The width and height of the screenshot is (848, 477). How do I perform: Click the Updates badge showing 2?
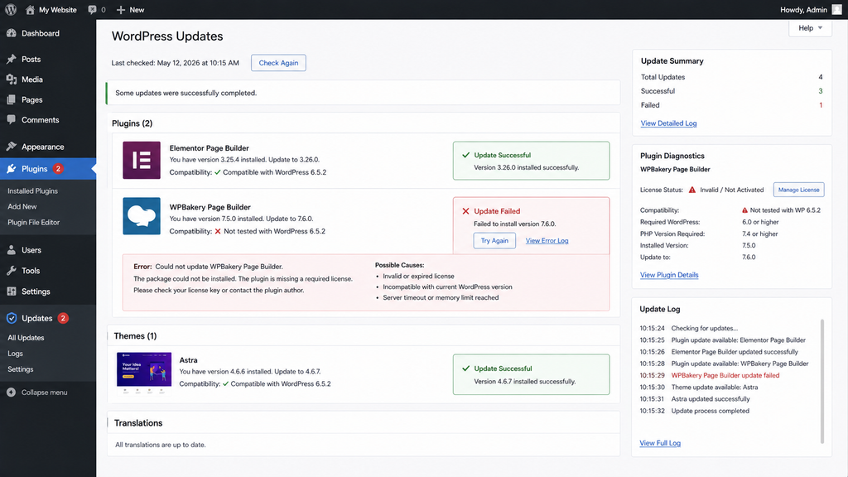pos(63,318)
